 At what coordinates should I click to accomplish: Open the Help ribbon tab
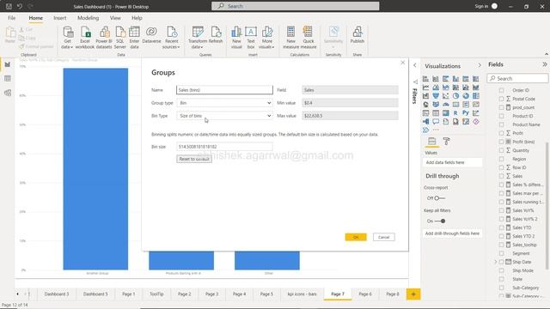[x=137, y=18]
